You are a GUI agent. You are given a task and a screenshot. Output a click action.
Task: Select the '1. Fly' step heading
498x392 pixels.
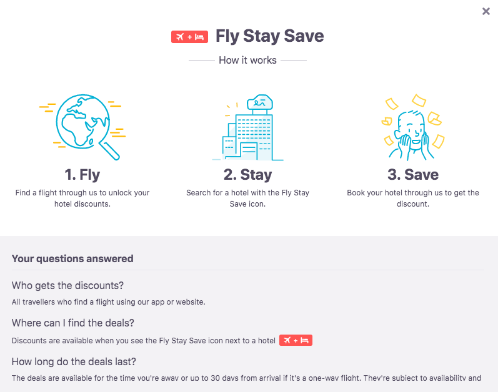82,175
